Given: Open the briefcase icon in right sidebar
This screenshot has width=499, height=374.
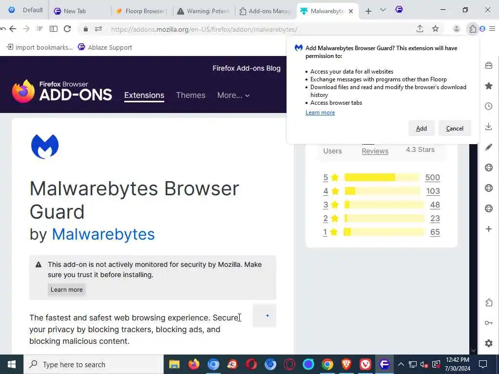Looking at the screenshot, I should (489, 66).
